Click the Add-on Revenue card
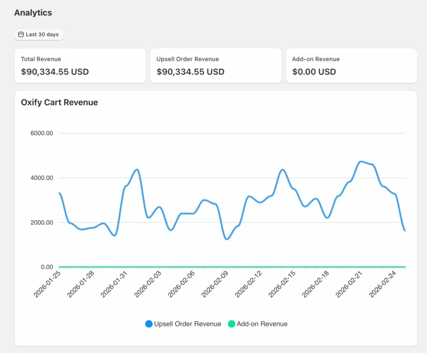Viewport: 427px width, 353px height. 351,65
